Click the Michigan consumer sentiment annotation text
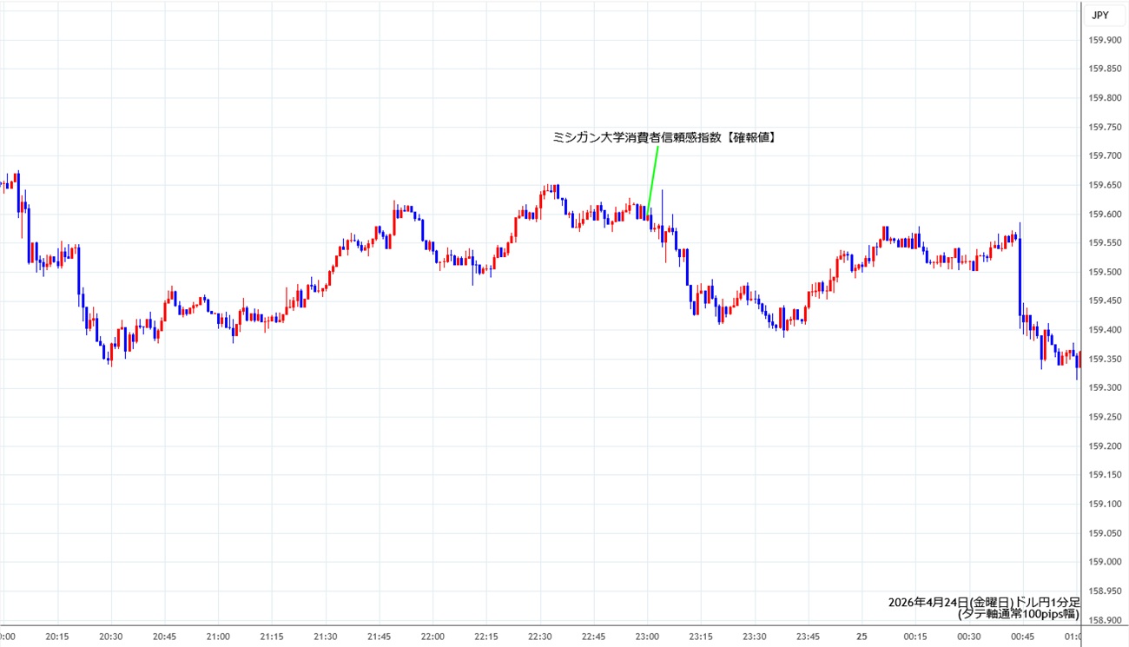Image resolution: width=1129 pixels, height=647 pixels. [x=664, y=137]
